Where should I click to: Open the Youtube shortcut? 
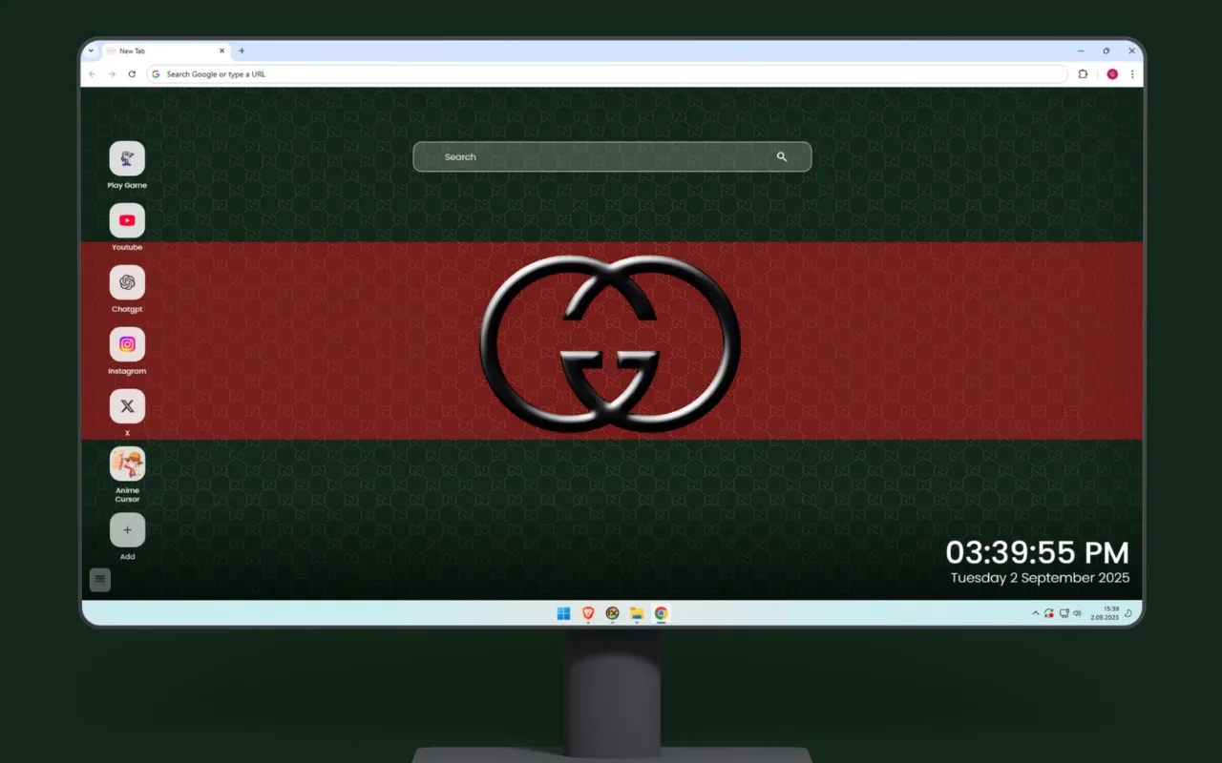(x=127, y=220)
